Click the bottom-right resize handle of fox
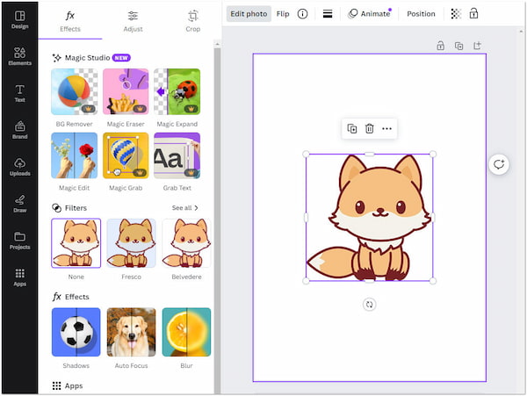Screen dimensions: 527x396 coord(433,281)
